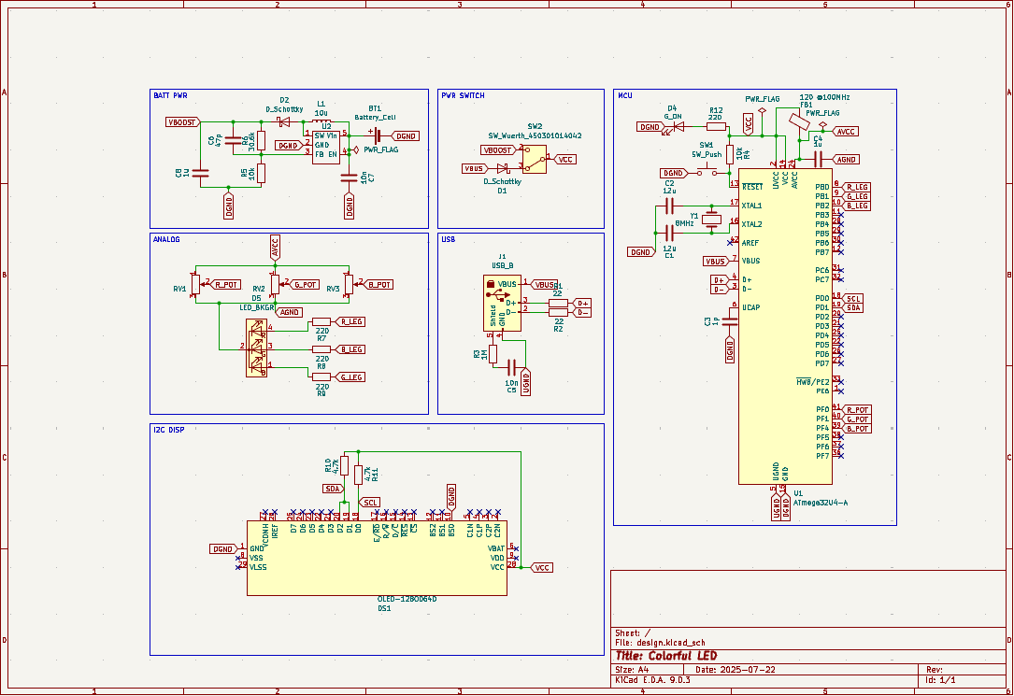1014x696 pixels.
Task: Click the D+ label beside R1
Action: click(x=582, y=303)
